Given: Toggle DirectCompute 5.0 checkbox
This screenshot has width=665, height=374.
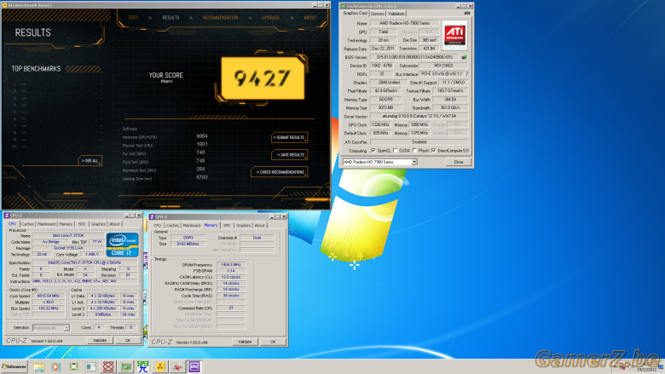Looking at the screenshot, I should click(433, 150).
